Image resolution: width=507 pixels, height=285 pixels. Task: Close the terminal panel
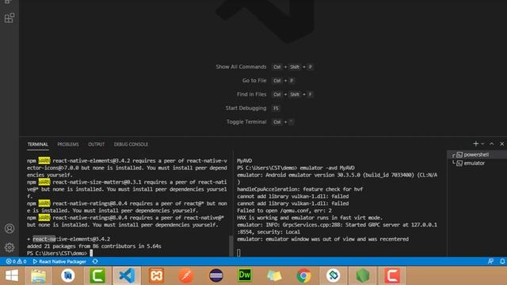pos(501,144)
